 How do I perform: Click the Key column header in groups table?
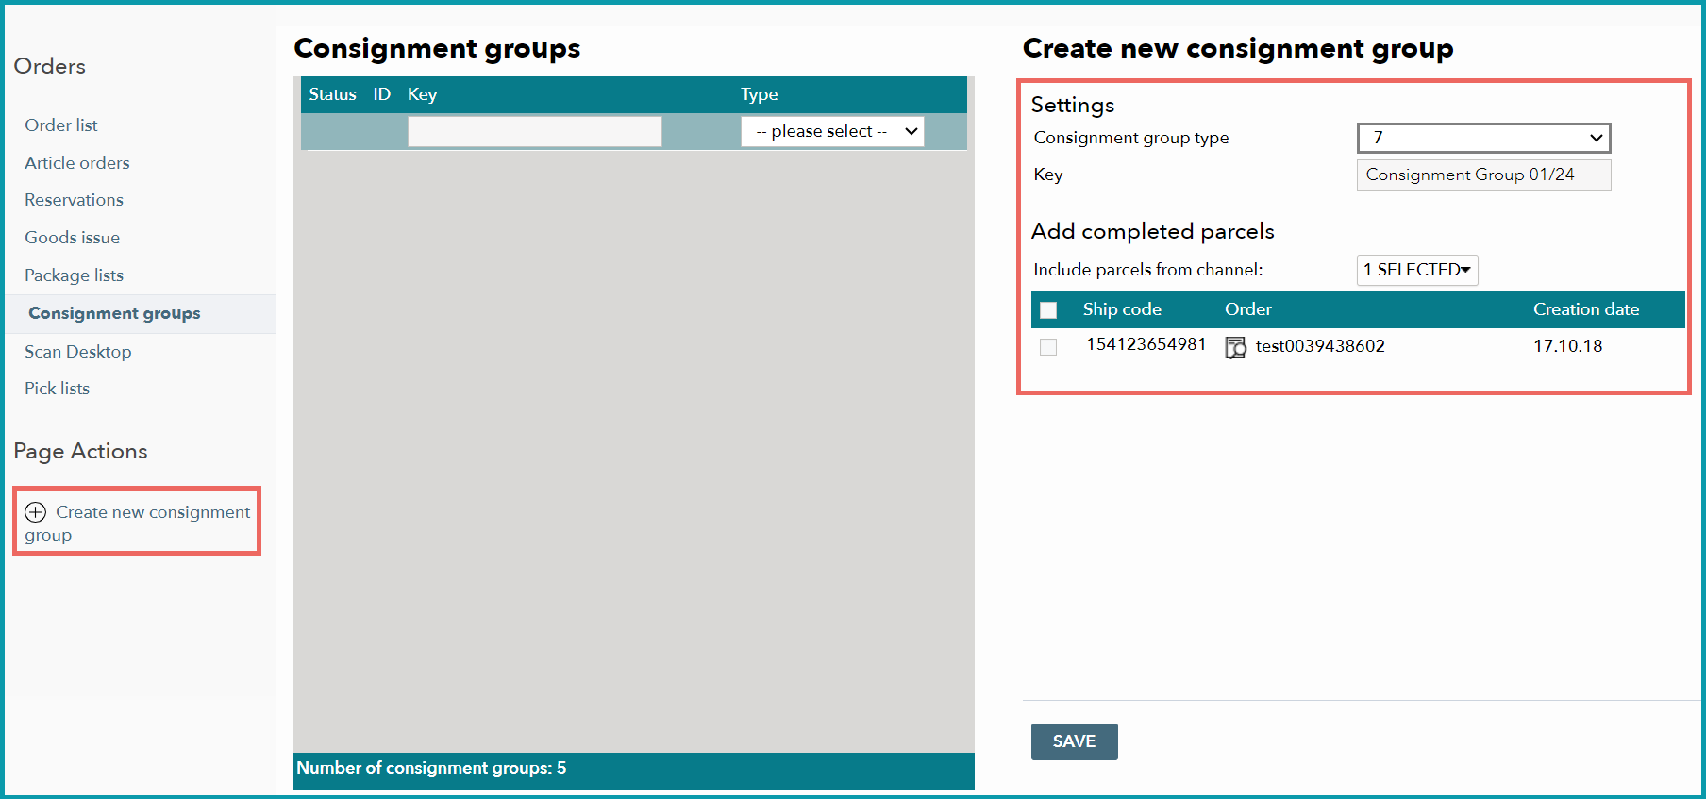click(x=422, y=94)
